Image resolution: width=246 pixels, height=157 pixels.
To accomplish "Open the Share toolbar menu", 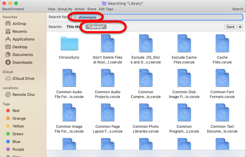I will click(x=92, y=9).
